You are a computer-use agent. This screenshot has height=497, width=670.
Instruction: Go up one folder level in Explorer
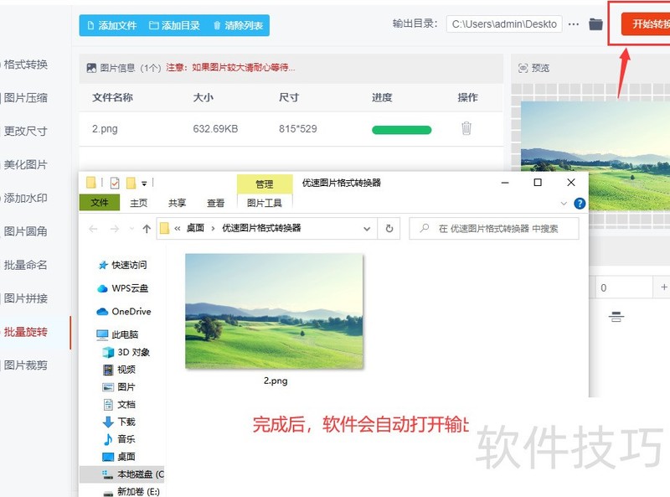[147, 228]
